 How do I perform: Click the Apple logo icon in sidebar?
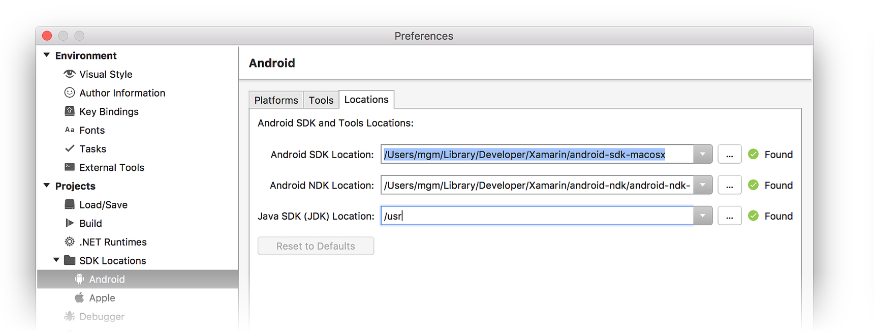(x=79, y=298)
